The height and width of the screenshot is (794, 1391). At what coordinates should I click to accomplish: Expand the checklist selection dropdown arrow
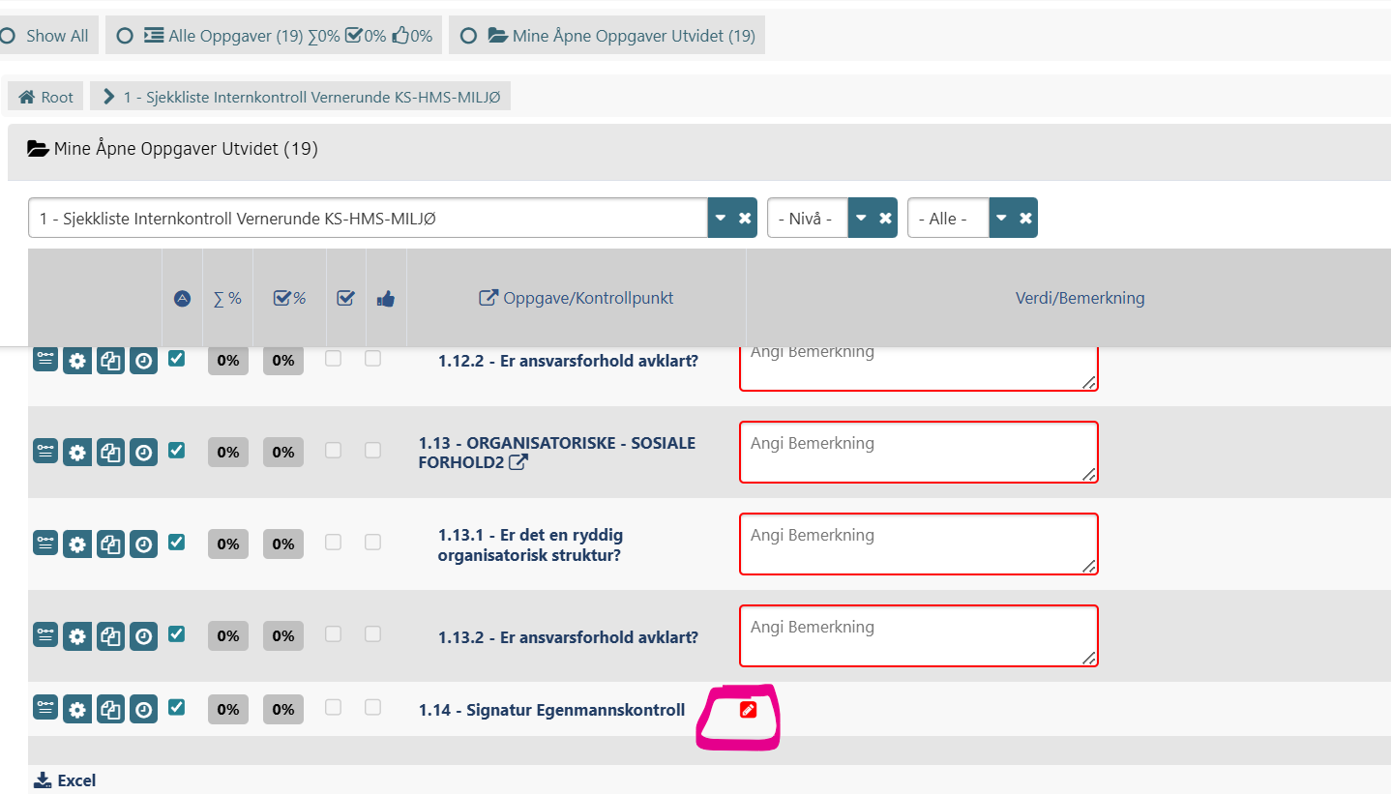coord(721,219)
